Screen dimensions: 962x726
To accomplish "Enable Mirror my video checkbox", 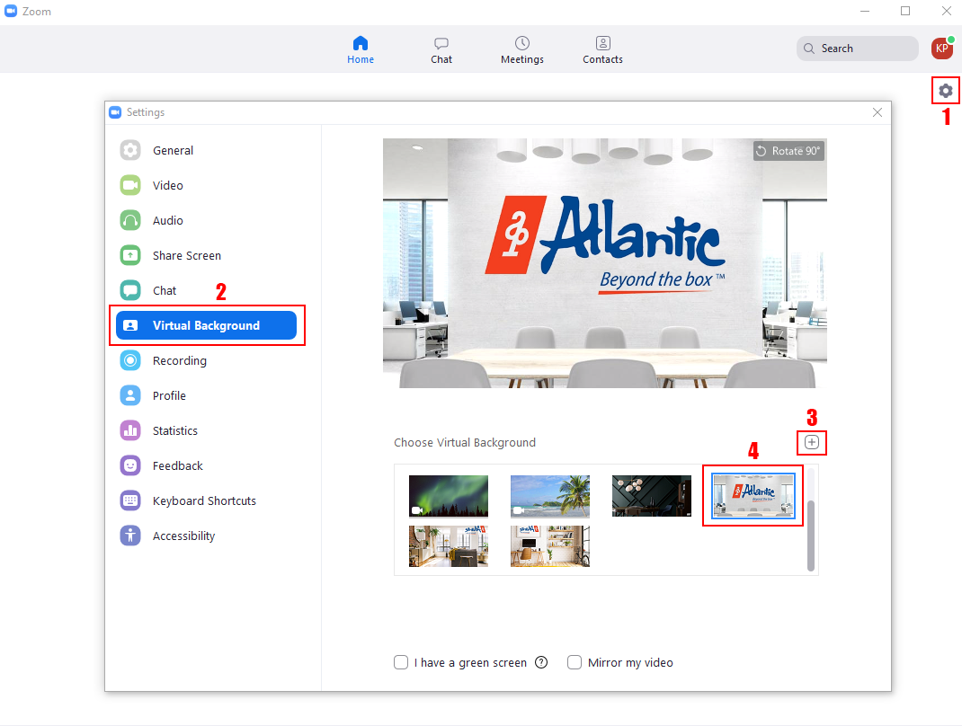I will (575, 662).
